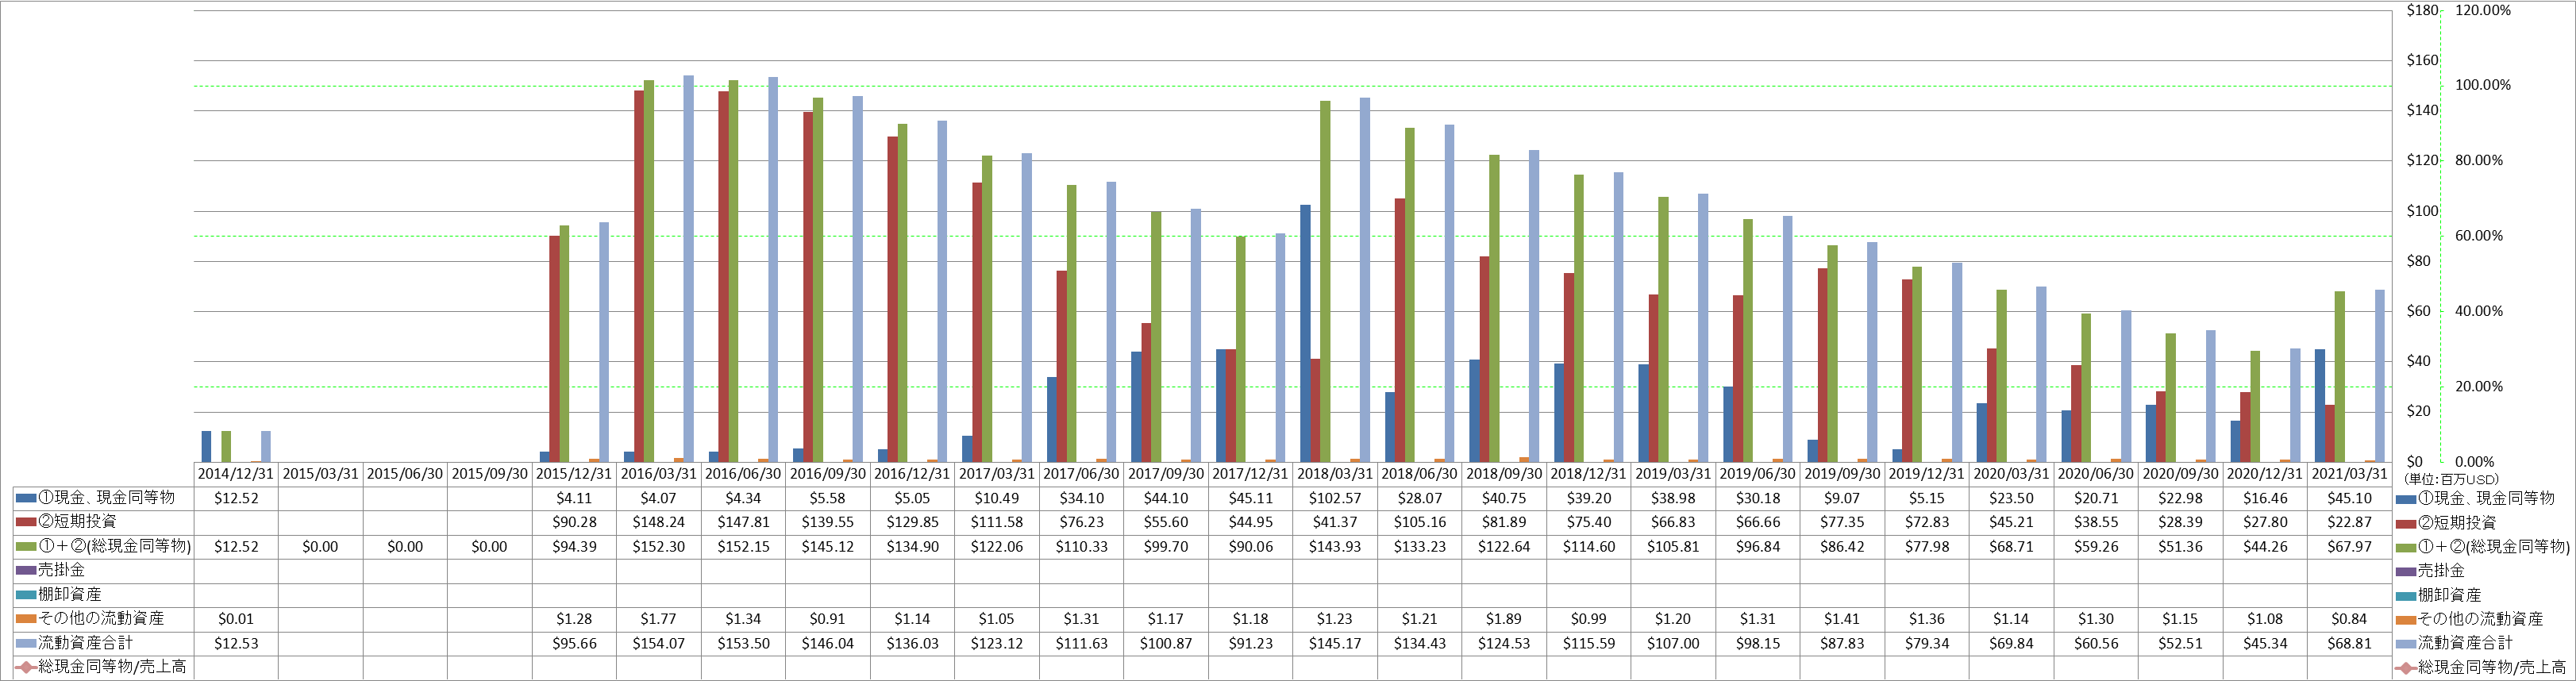The image size is (2576, 681).
Task: Select short-term investment value $22.87
Action: click(2349, 522)
